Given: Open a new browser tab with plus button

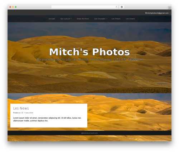Looking at the screenshot, I should point(170,8).
